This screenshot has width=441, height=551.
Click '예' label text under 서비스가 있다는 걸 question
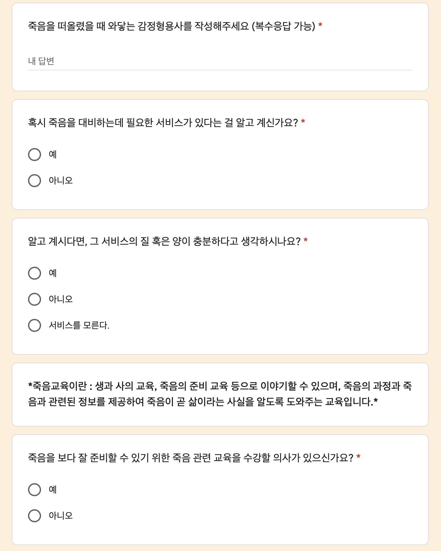[53, 155]
